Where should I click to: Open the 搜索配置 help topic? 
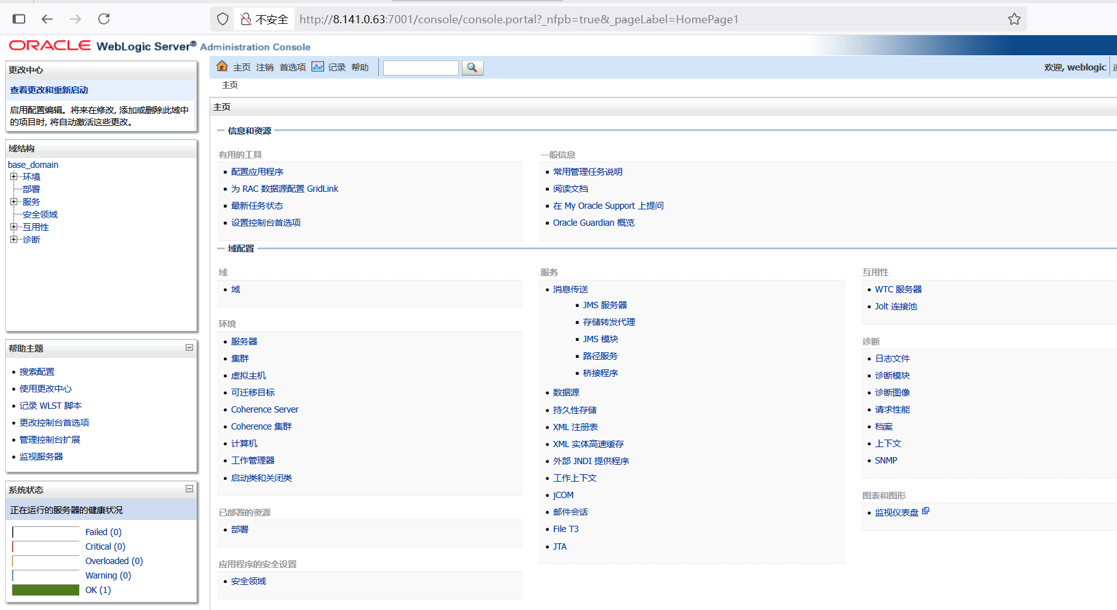pyautogui.click(x=37, y=372)
